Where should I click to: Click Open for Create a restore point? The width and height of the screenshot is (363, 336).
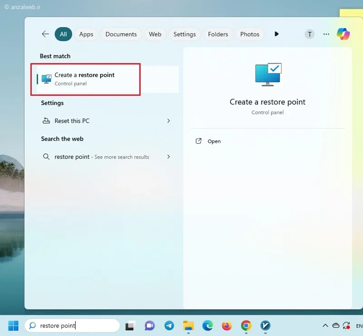[214, 141]
